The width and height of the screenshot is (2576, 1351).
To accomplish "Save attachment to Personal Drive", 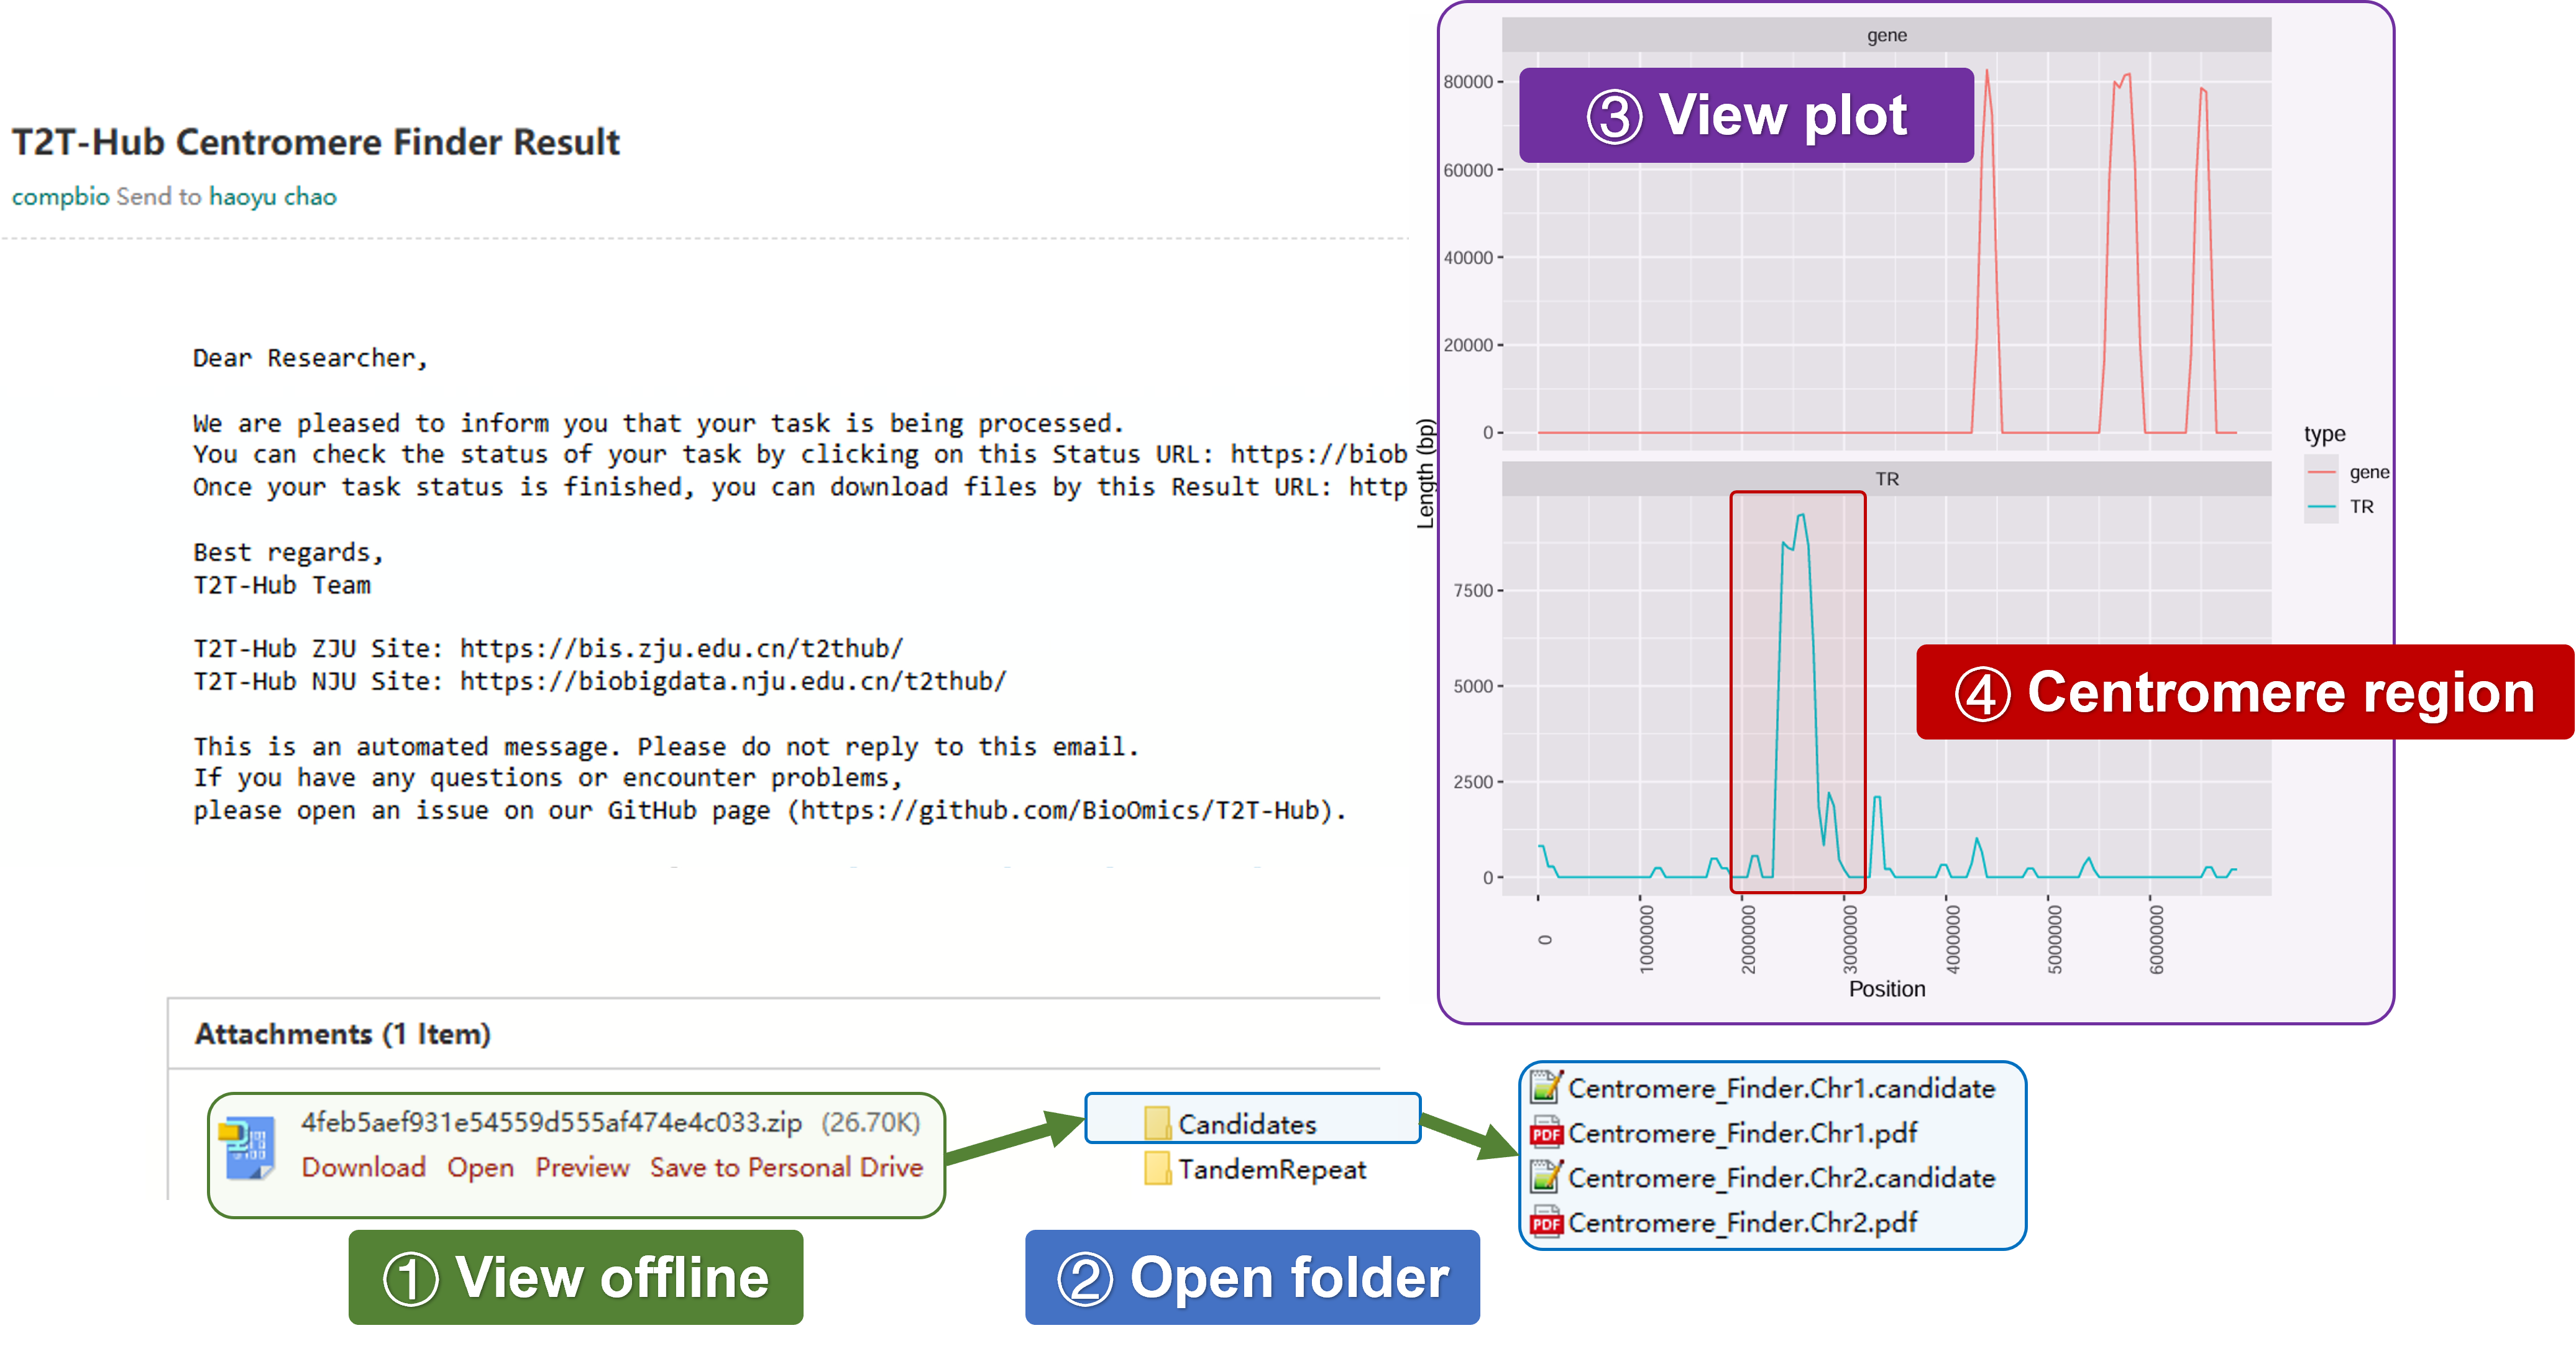I will coord(786,1167).
